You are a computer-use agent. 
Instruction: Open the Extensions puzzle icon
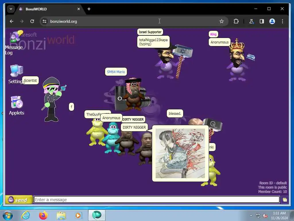[236, 21]
